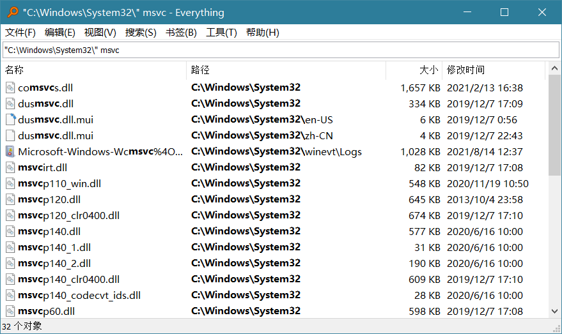Click path C:\Windows\System32\en-US
Screen dimensions: 562x334
(262, 119)
